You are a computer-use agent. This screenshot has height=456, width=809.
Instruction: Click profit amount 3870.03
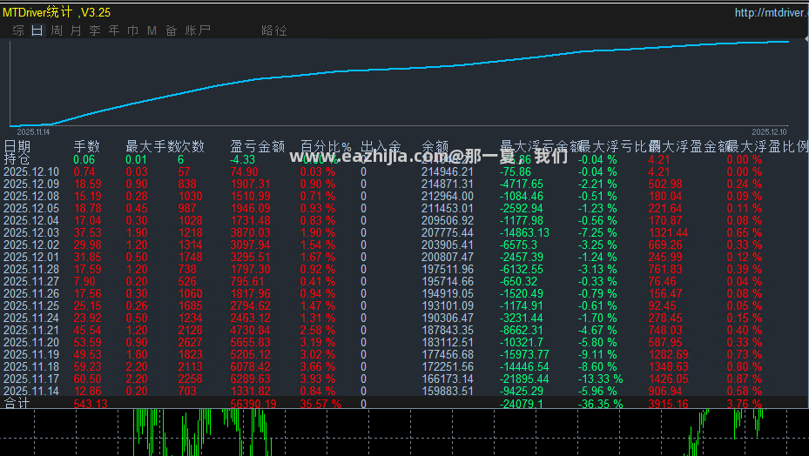(250, 232)
